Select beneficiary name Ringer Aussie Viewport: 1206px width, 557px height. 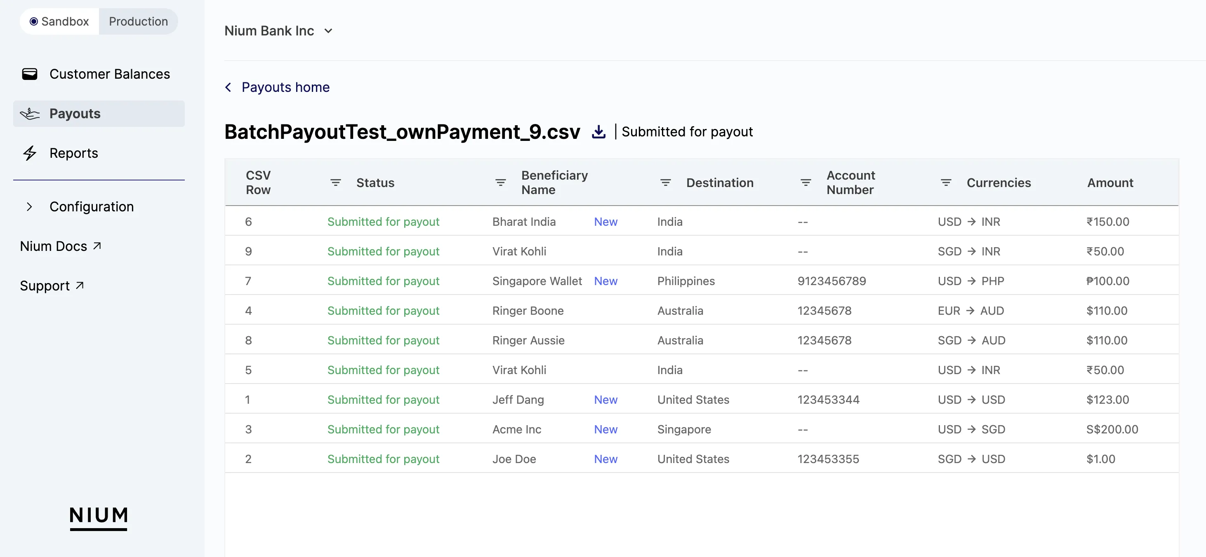528,340
